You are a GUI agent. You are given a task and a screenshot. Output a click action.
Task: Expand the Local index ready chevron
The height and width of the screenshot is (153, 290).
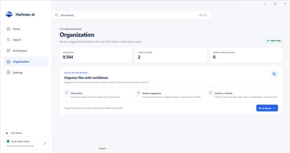45,143
